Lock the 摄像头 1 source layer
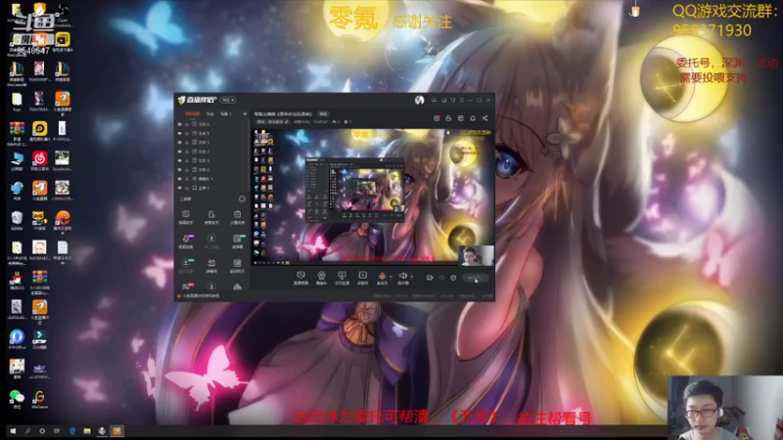This screenshot has height=440, width=783. click(187, 179)
